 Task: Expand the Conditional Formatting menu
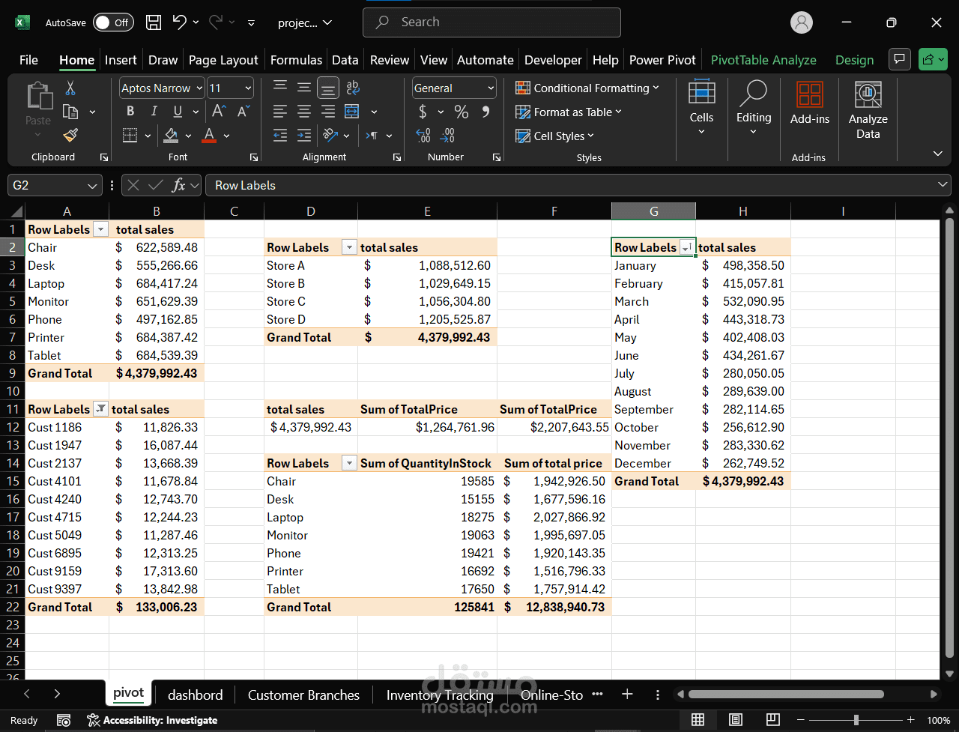[587, 88]
